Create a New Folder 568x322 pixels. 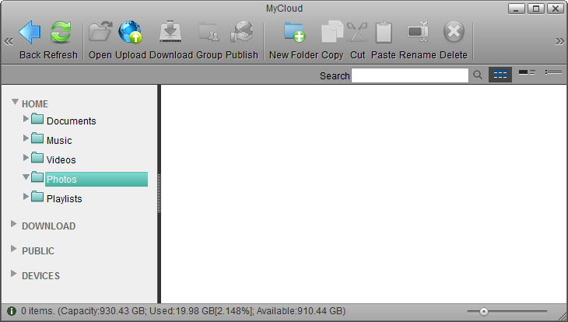(x=294, y=33)
